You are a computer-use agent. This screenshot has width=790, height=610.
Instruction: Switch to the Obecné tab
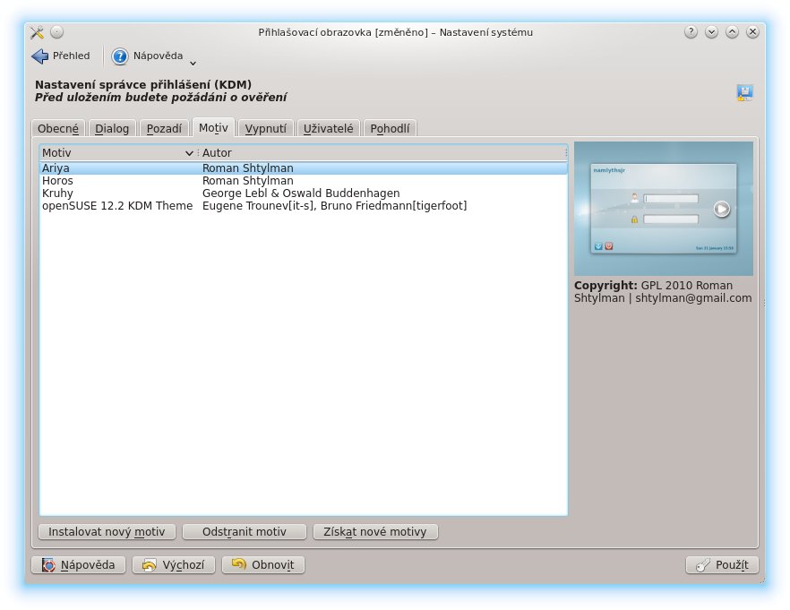pos(58,129)
